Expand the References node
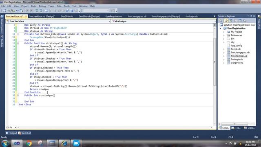Viewport: 261px width, 147px height. pos(224,36)
